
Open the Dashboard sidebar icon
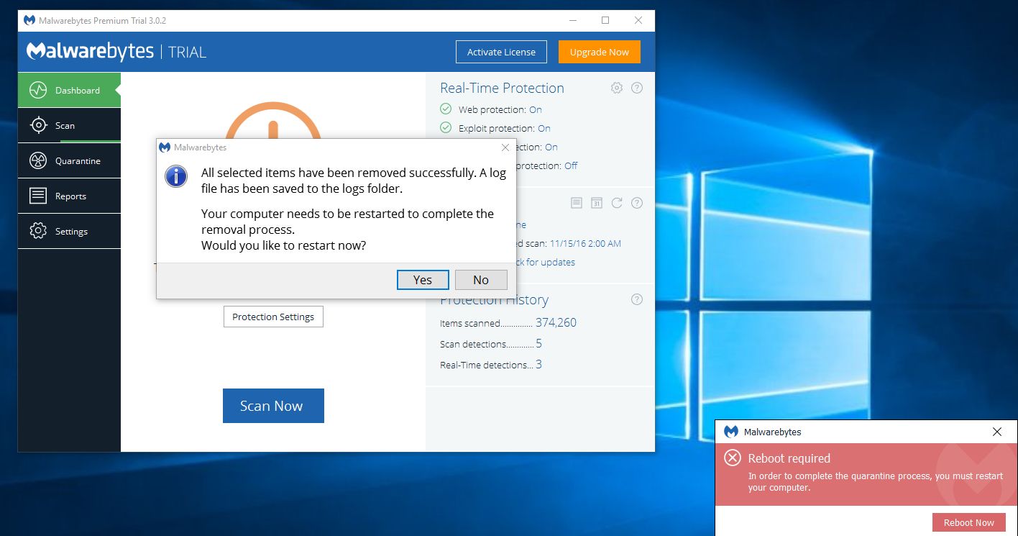point(38,90)
